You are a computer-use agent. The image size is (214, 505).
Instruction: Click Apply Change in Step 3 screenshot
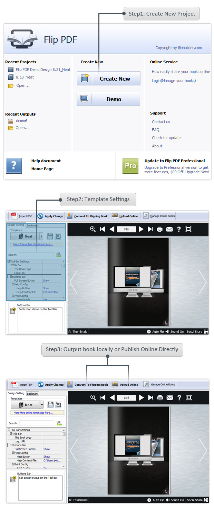51,384
